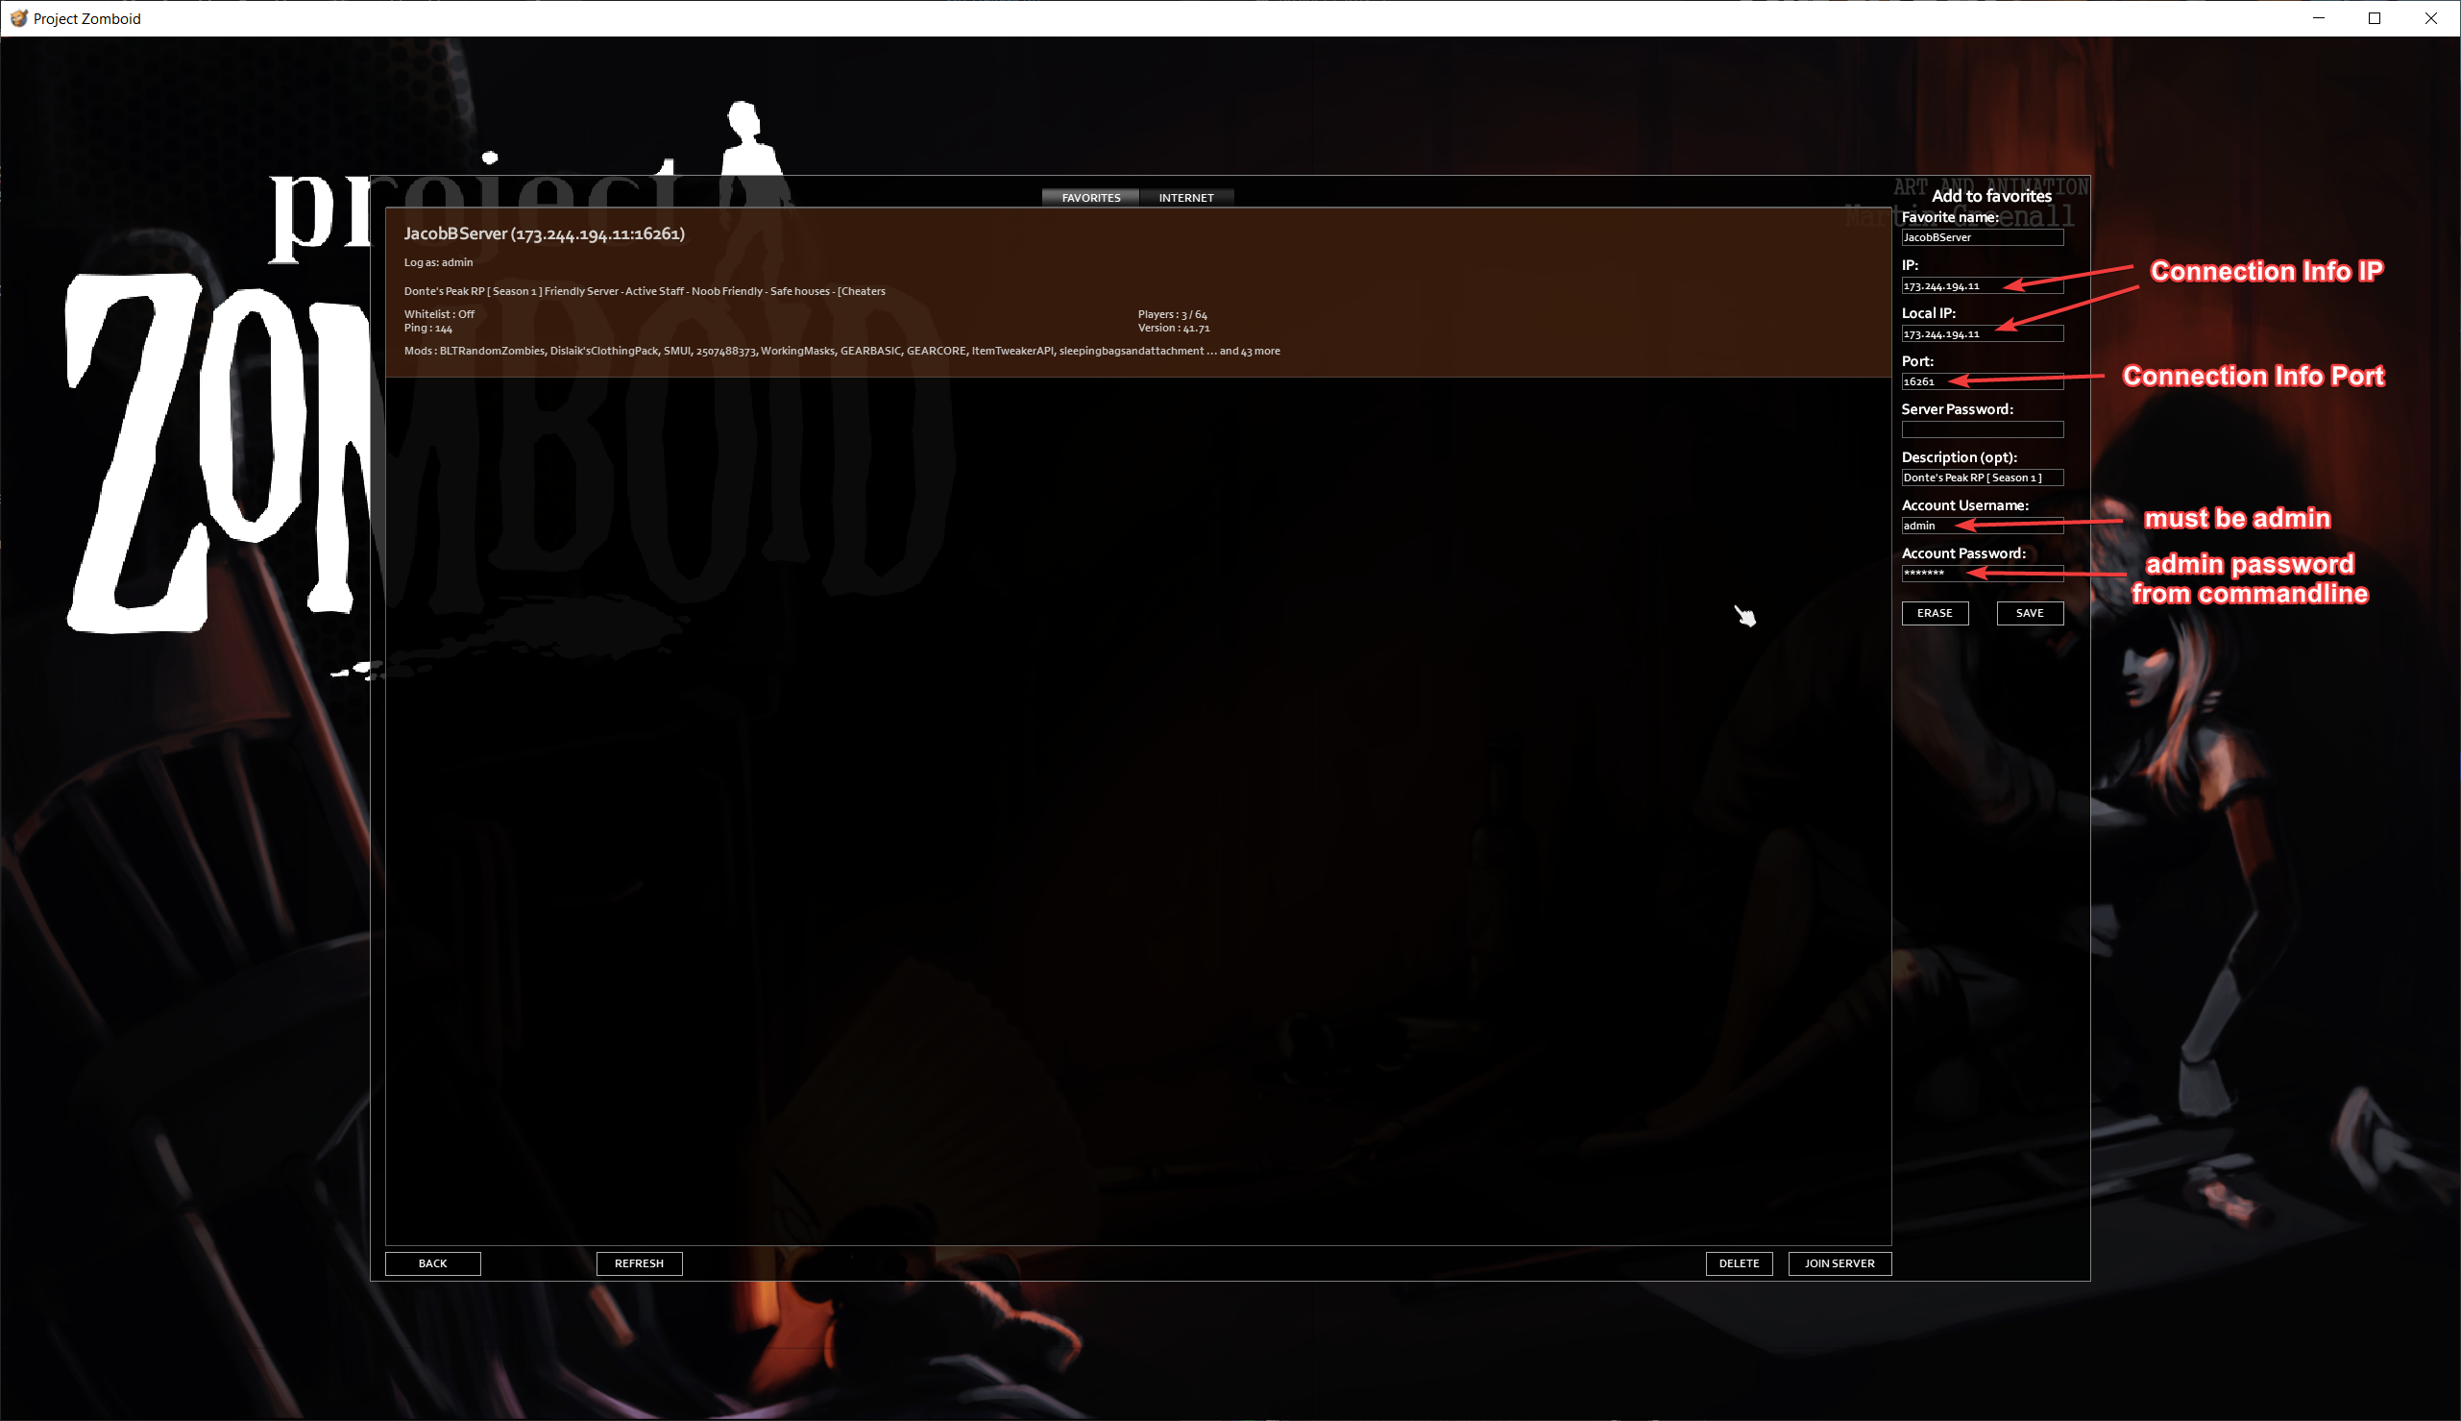This screenshot has height=1421, width=2461.
Task: Select the Description optional input field
Action: click(1981, 478)
